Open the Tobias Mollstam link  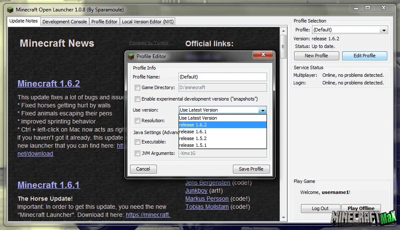coord(207,207)
